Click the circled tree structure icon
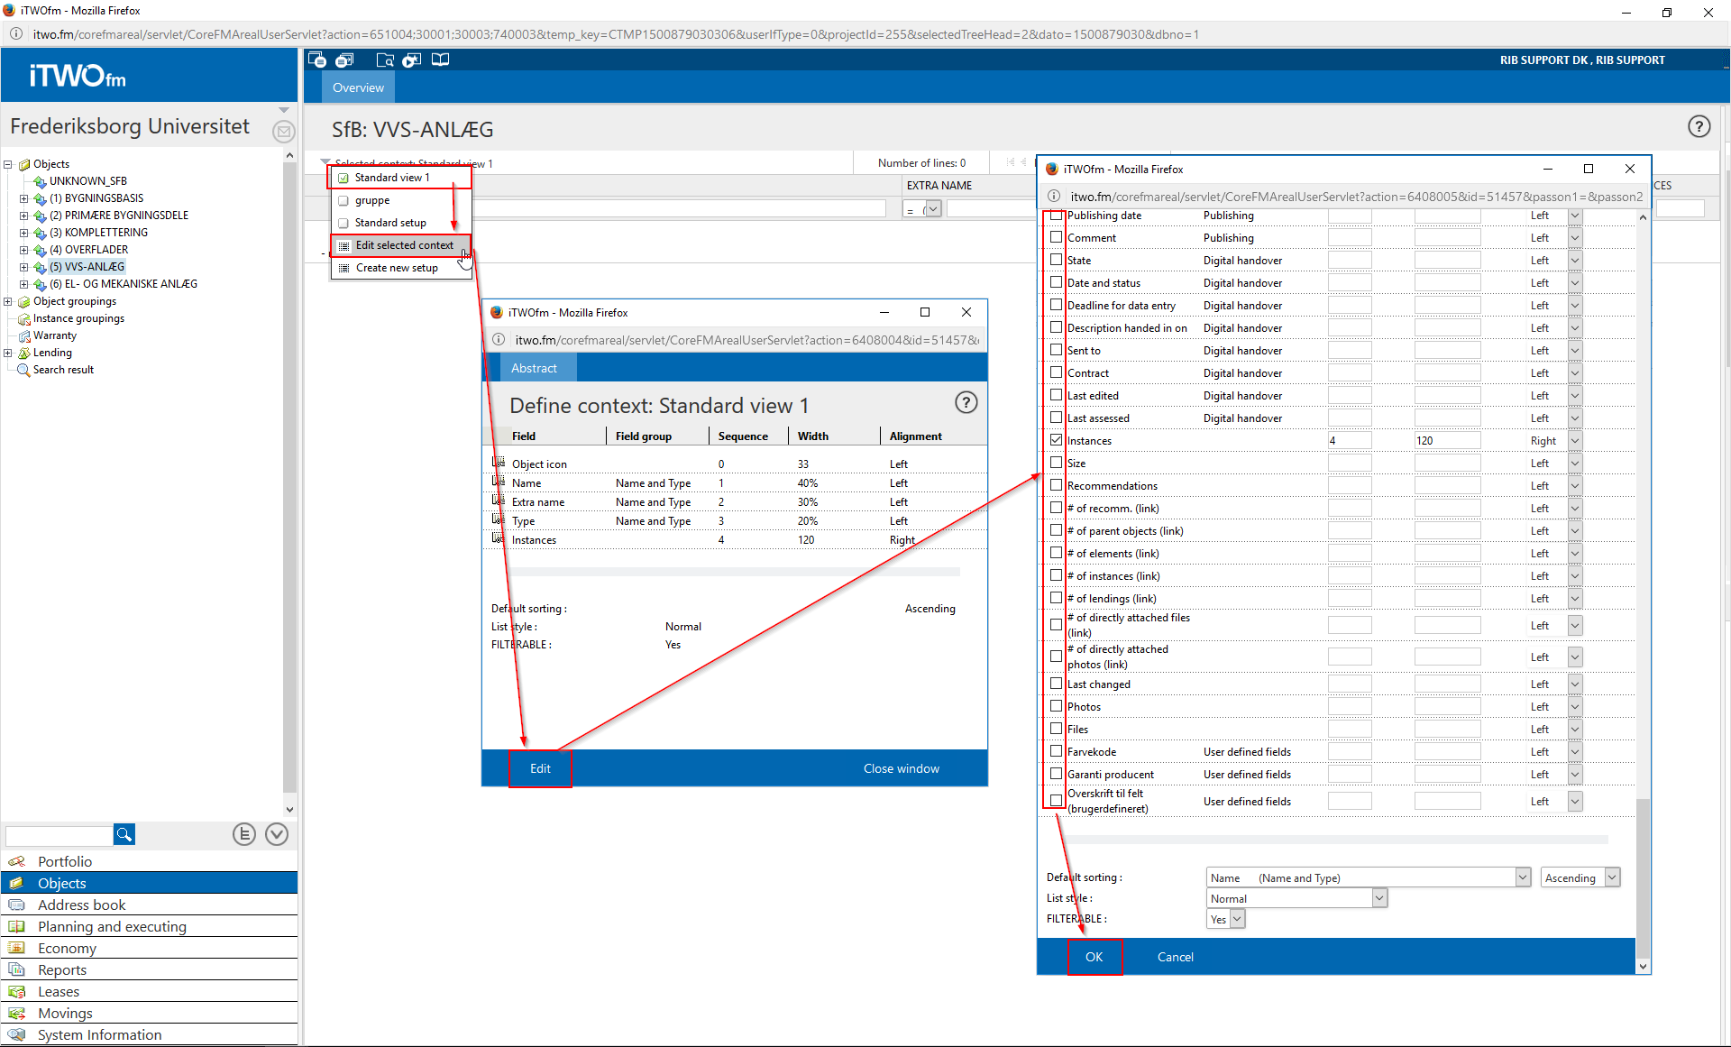The width and height of the screenshot is (1731, 1047). click(243, 834)
